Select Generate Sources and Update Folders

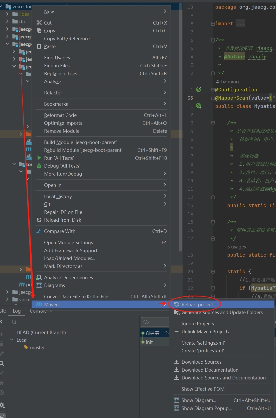[222, 312]
